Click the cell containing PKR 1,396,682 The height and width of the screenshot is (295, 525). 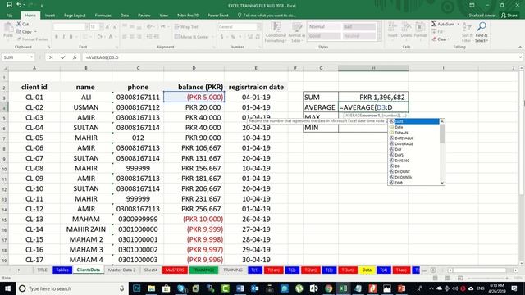(373, 97)
